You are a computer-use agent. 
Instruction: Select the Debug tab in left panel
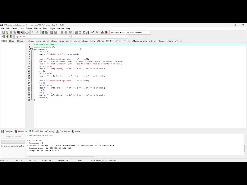coord(20,41)
